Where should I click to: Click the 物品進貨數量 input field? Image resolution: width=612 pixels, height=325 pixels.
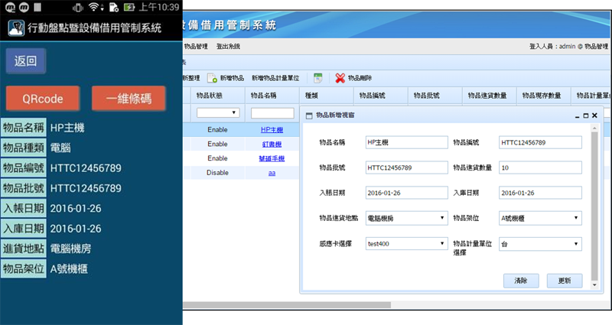(540, 167)
